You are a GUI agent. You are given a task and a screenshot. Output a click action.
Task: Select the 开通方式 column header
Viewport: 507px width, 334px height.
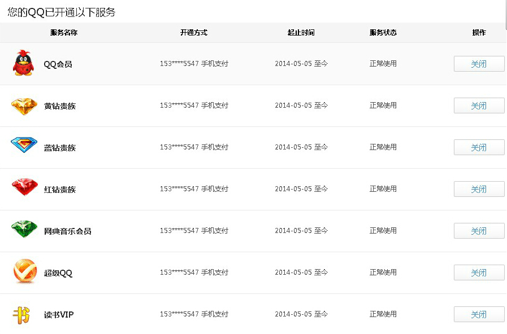click(194, 33)
